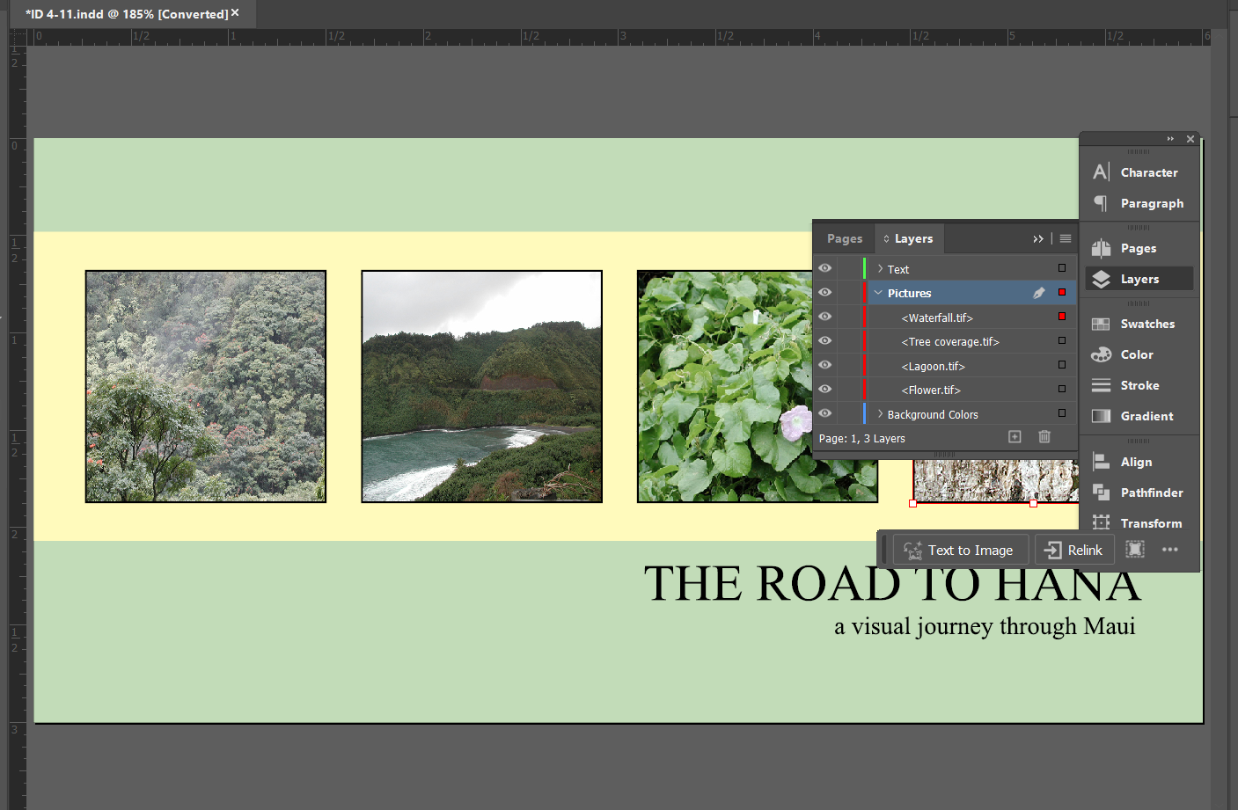Click the Text to Image button

[x=960, y=550]
